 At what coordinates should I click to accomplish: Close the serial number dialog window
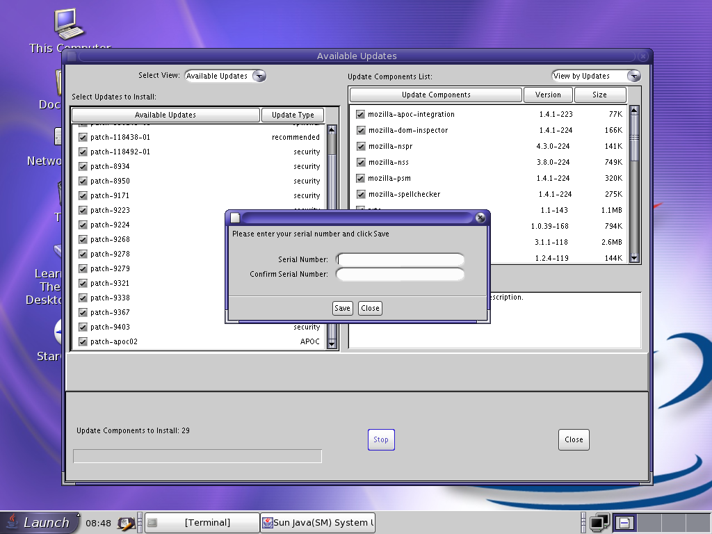(480, 218)
